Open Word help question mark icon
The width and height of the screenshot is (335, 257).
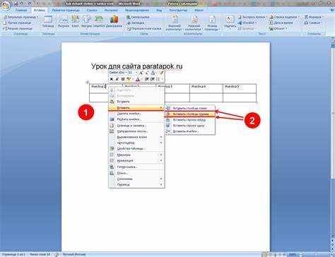[332, 10]
